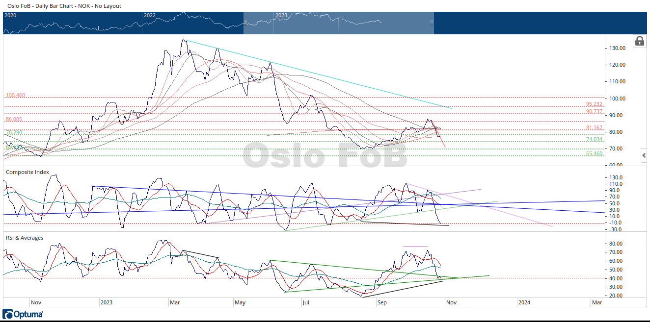Click Jul on the date axis

pos(305,302)
